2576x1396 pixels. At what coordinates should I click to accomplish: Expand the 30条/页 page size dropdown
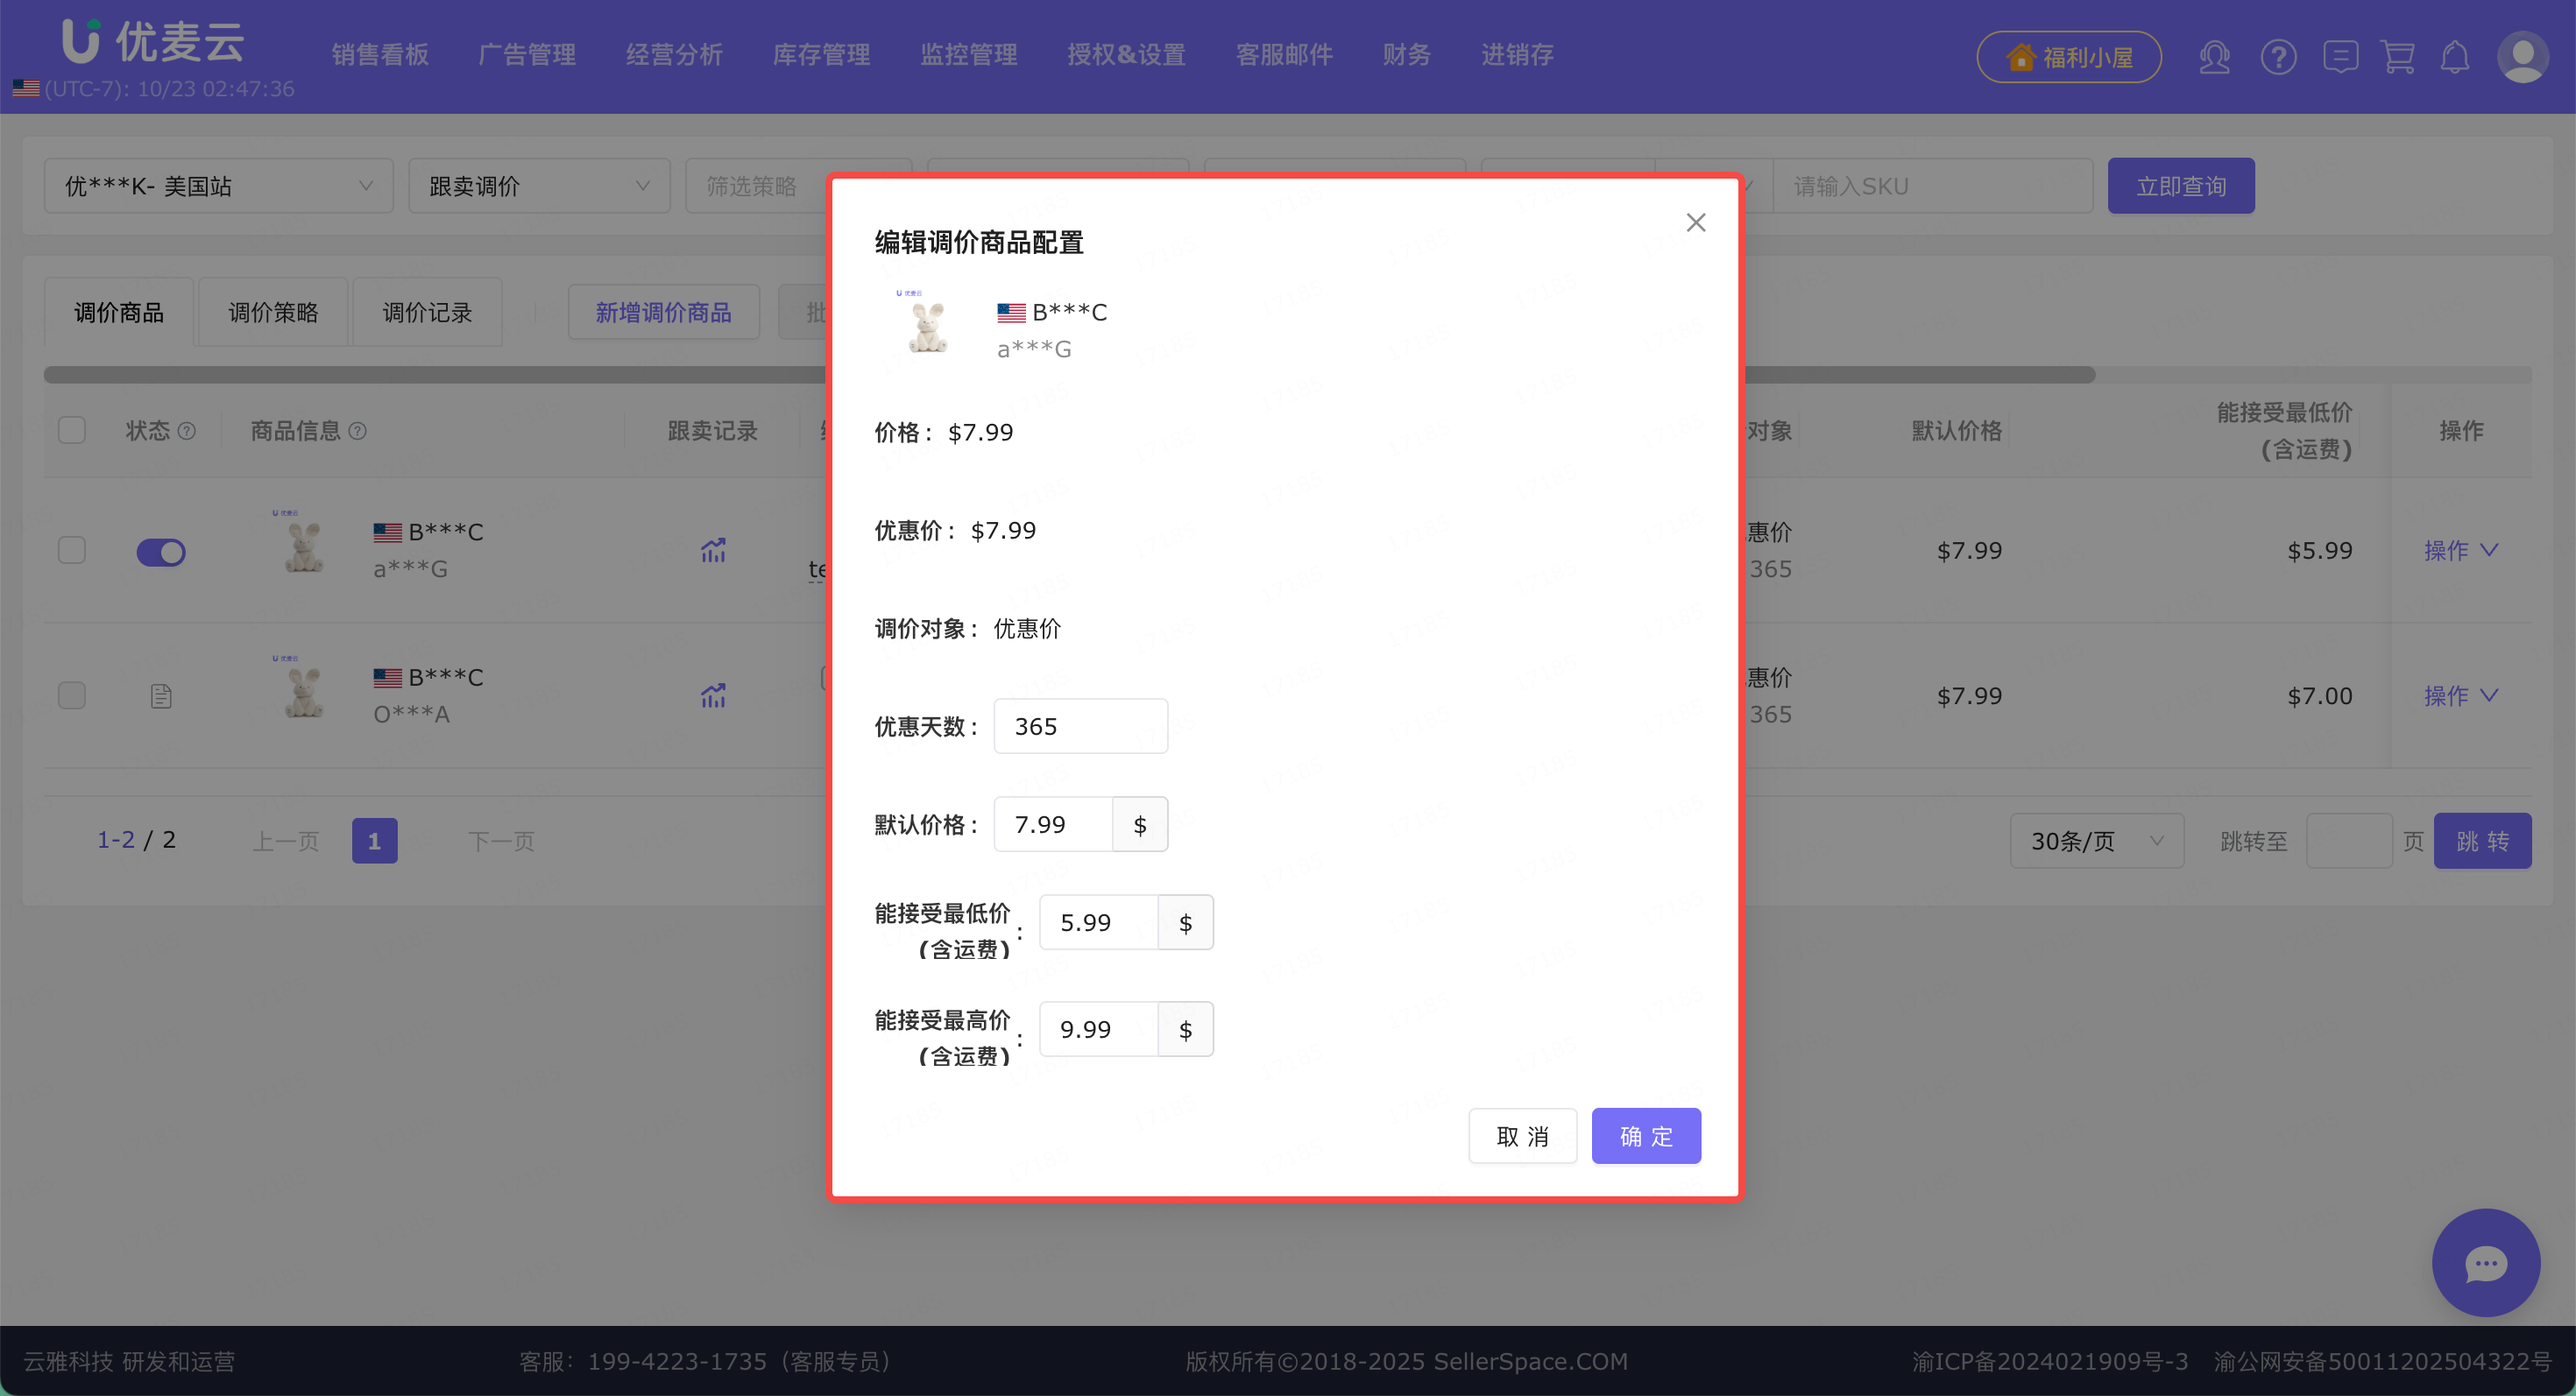click(2096, 841)
